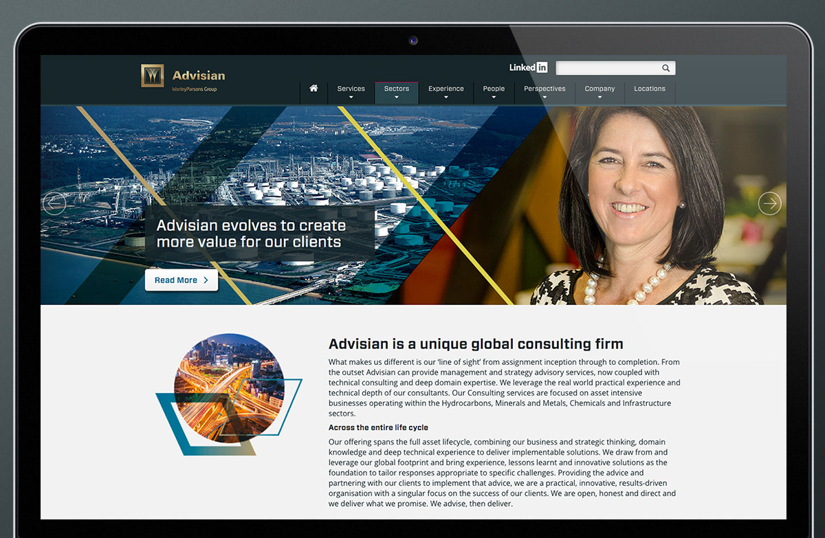Click the magnifying glass search icon

click(665, 68)
